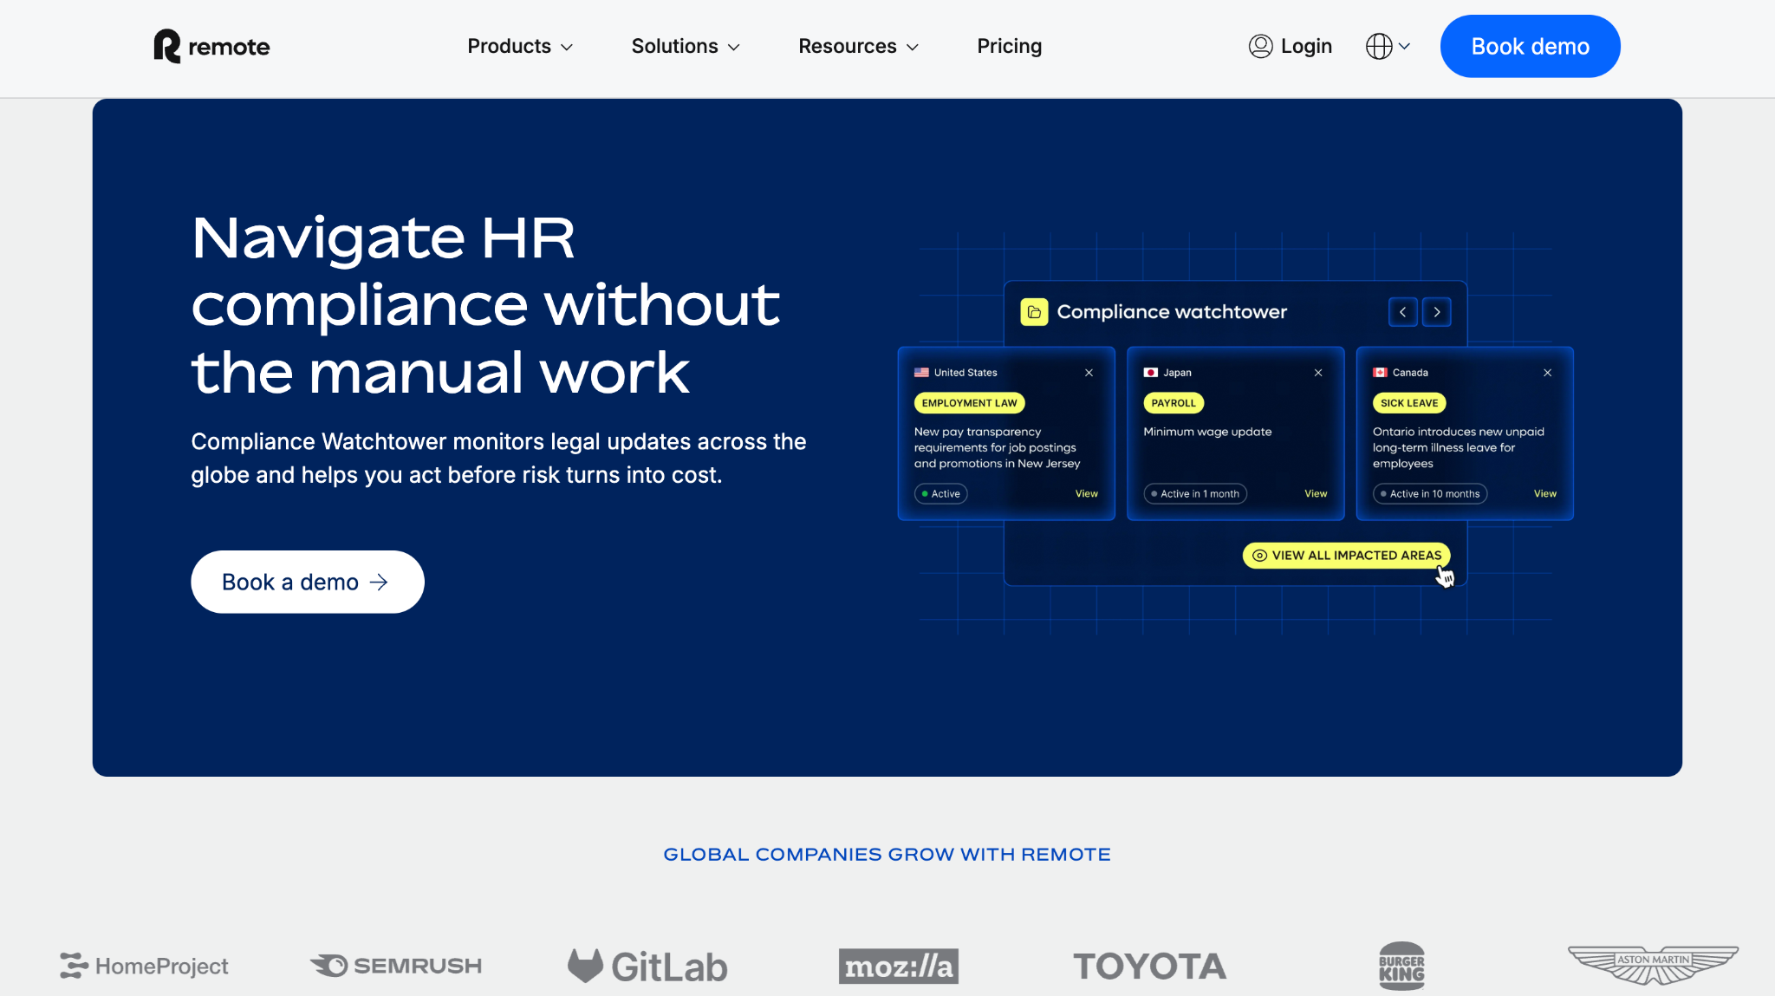This screenshot has width=1775, height=996.
Task: Expand the Solutions menu
Action: click(x=685, y=46)
